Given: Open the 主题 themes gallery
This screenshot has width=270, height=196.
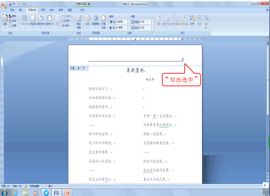Looking at the screenshot, I should [x=5, y=21].
